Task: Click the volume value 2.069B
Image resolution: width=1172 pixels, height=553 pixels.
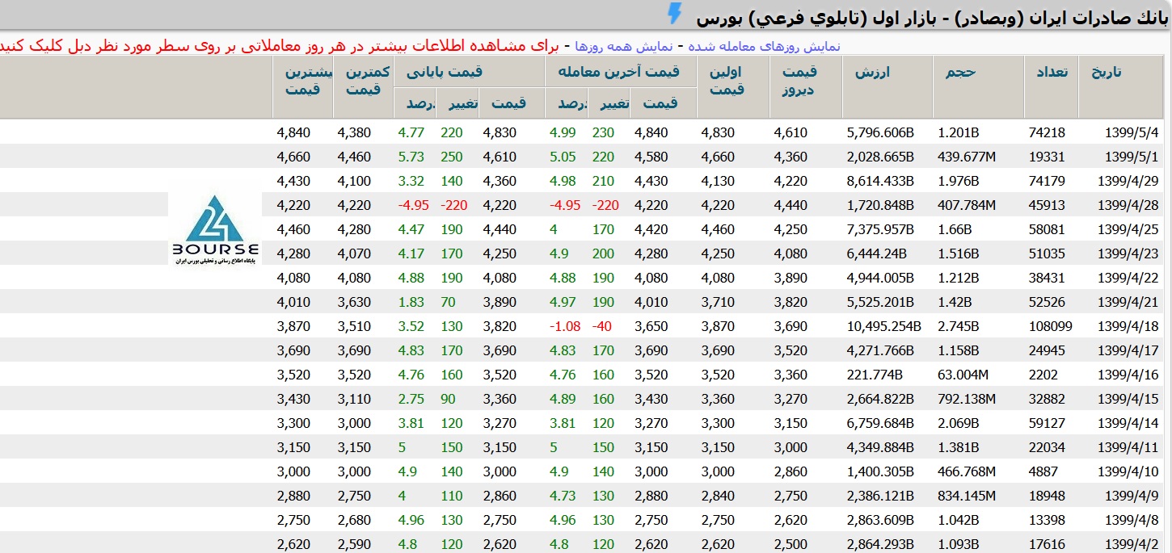Action: [959, 423]
